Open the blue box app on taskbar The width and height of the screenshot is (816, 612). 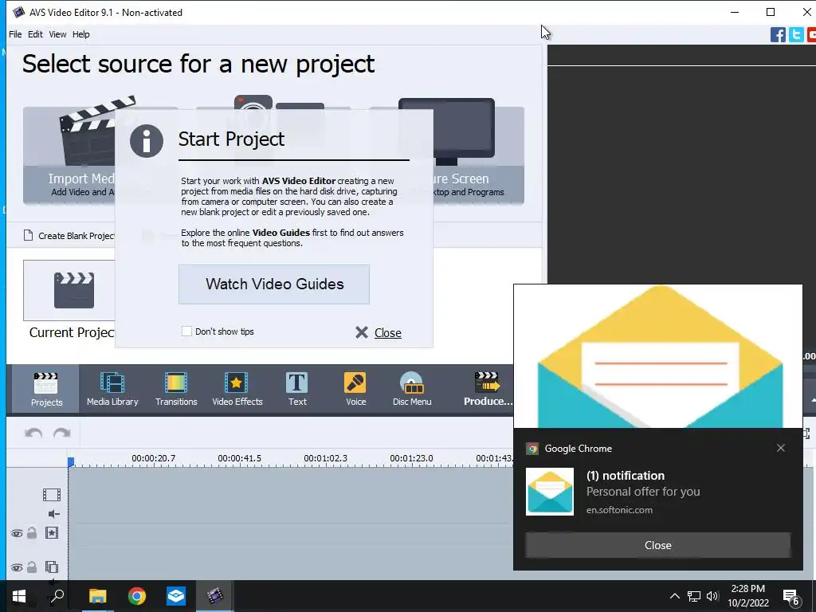click(176, 596)
